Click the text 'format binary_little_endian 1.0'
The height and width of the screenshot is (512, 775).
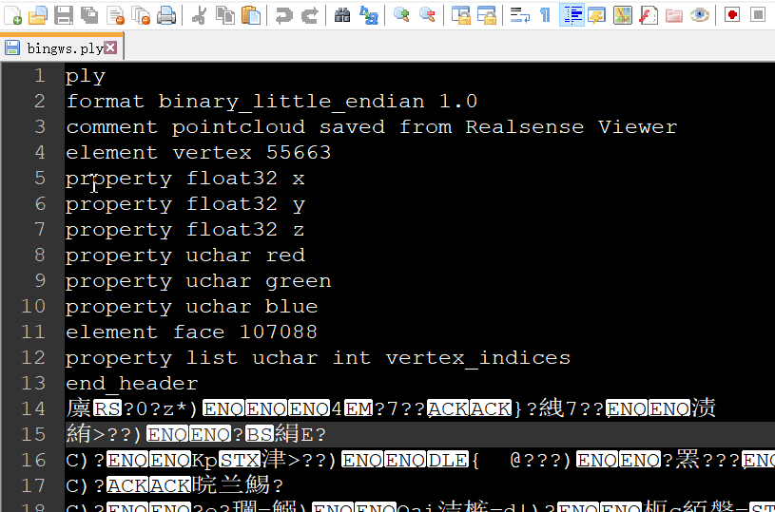(x=272, y=102)
